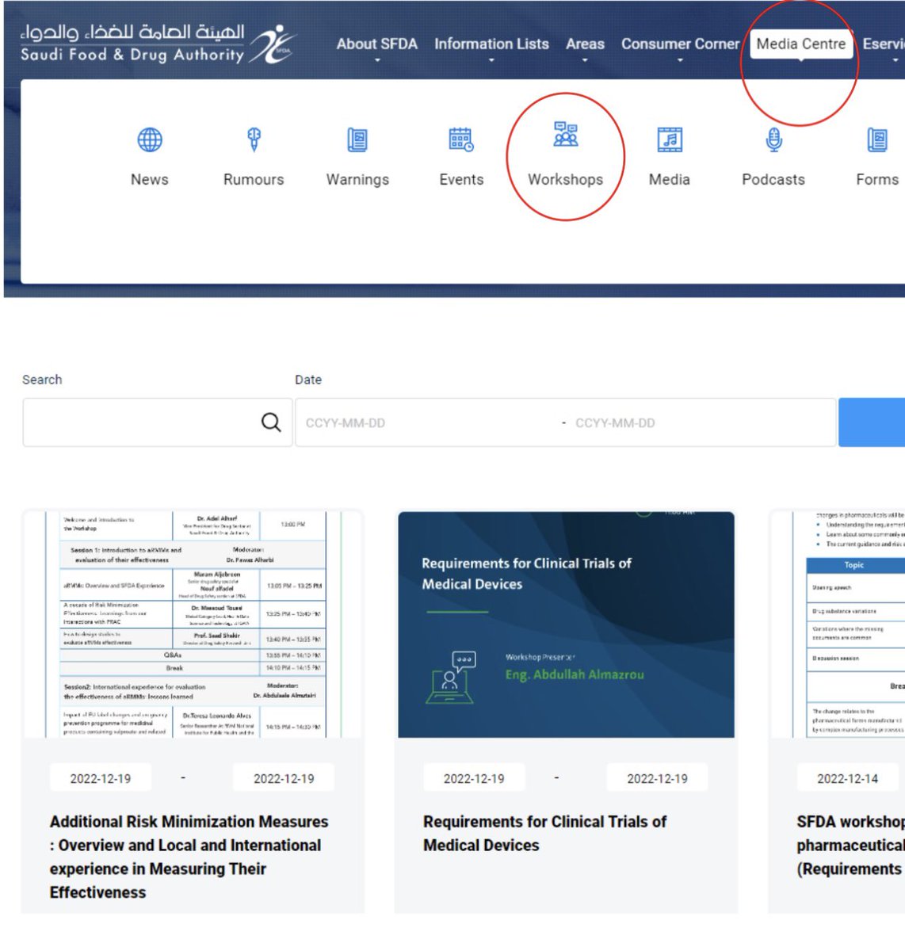Open the Clinical Trials of Medical Devices thumbnail
This screenshot has height=951, width=905.
566,624
